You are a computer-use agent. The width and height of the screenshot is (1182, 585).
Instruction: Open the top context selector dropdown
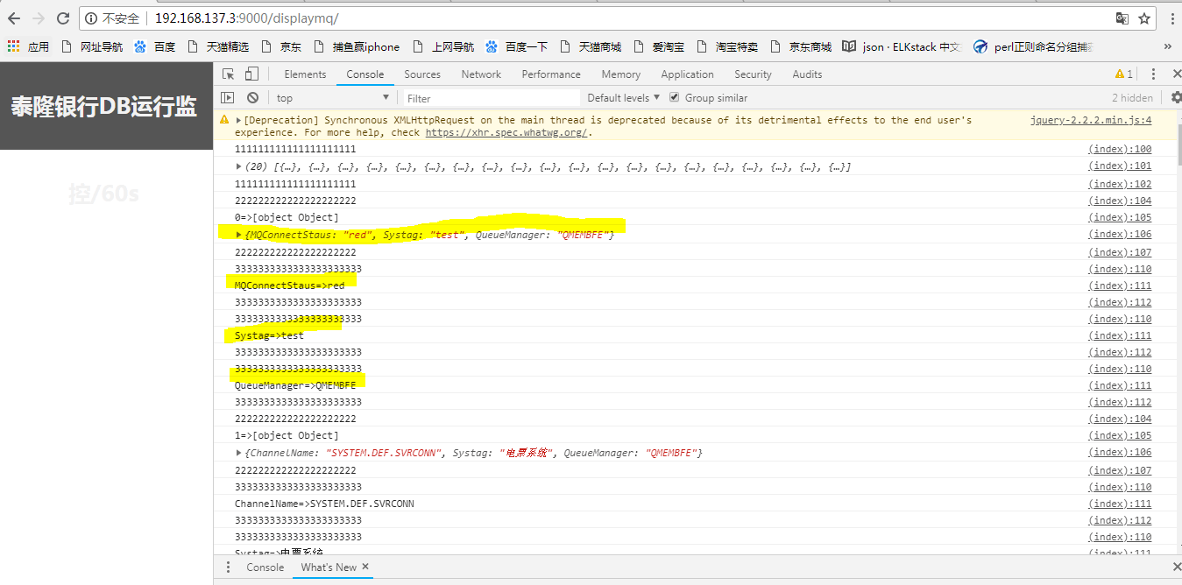coord(332,98)
